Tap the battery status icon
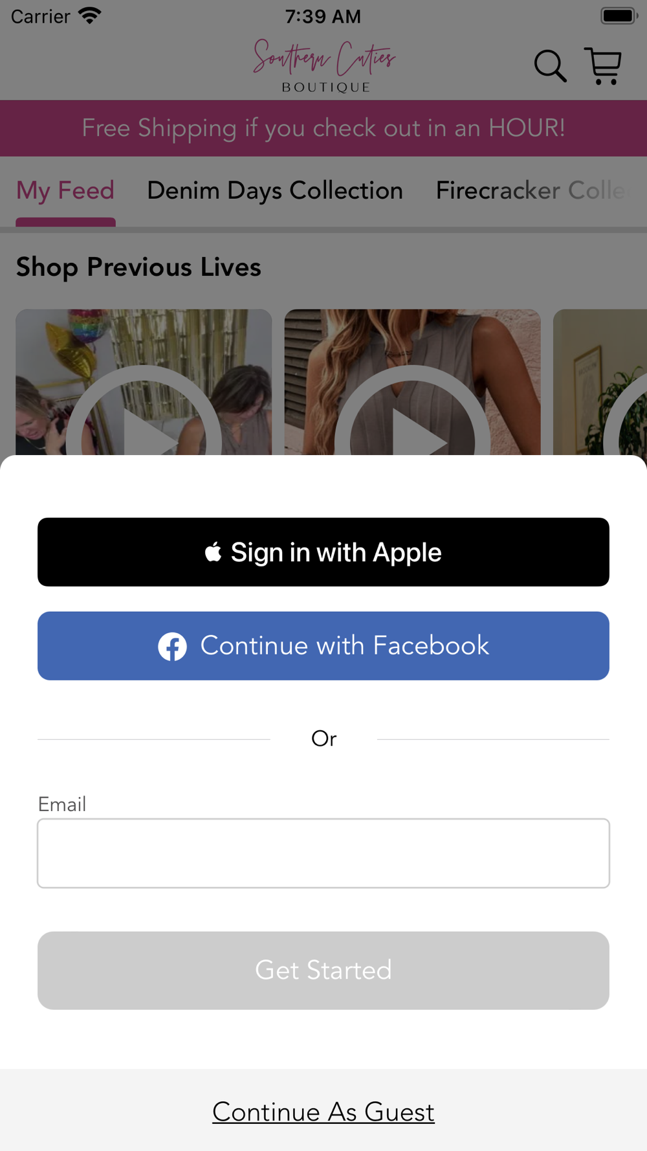The image size is (647, 1151). (x=619, y=16)
